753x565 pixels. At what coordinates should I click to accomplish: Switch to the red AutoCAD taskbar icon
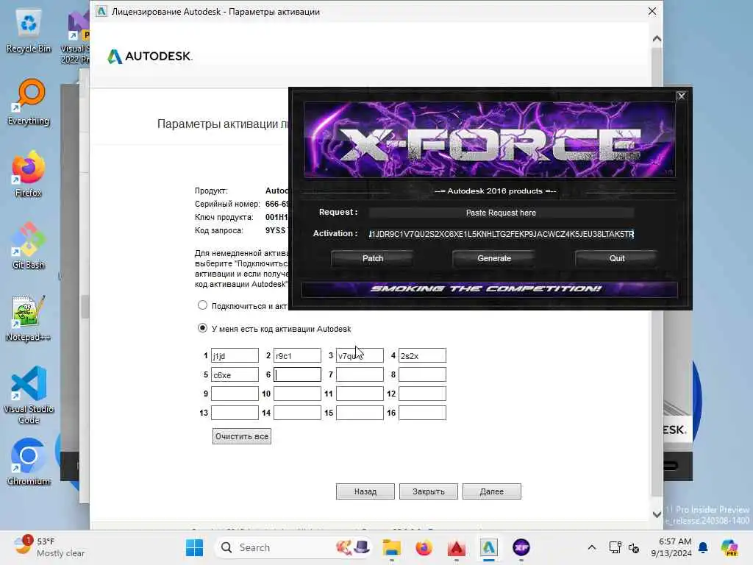click(x=456, y=547)
